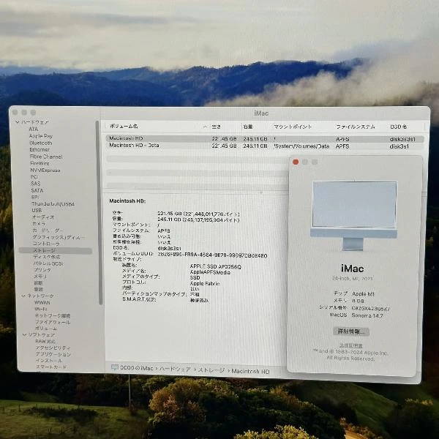439x439 pixels.
Task: Collapse the ネットワーク section in sidebar
Action: pos(23,296)
